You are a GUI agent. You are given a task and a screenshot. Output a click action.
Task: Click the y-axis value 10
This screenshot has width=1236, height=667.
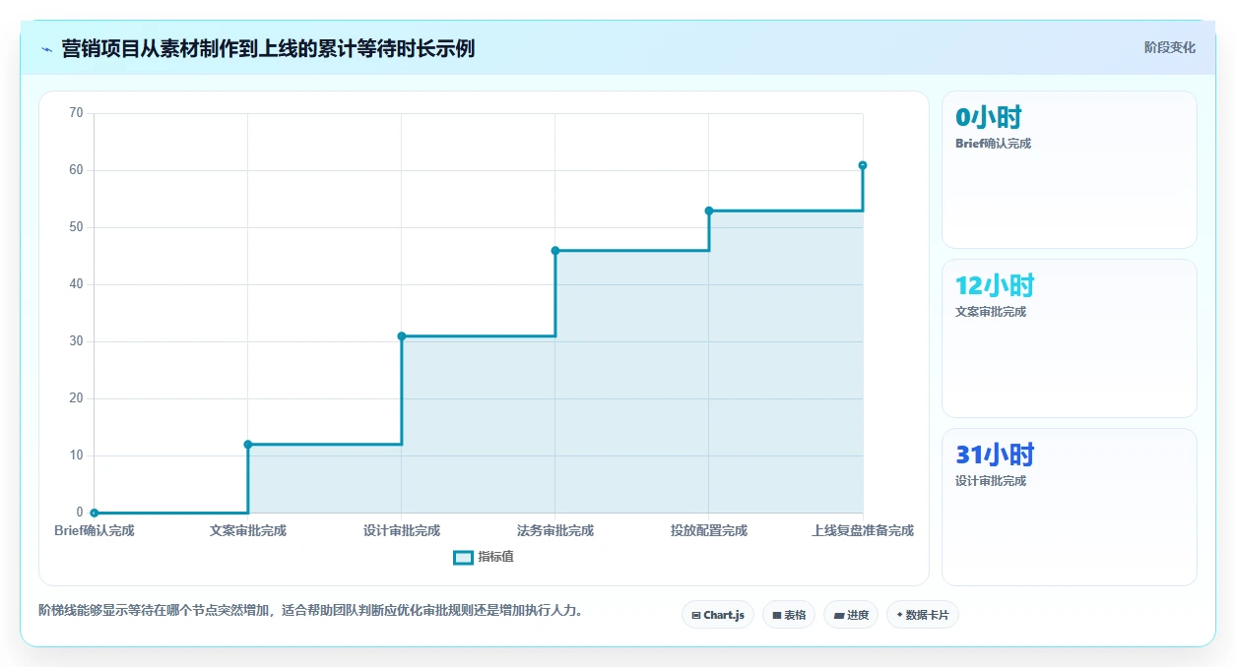76,455
